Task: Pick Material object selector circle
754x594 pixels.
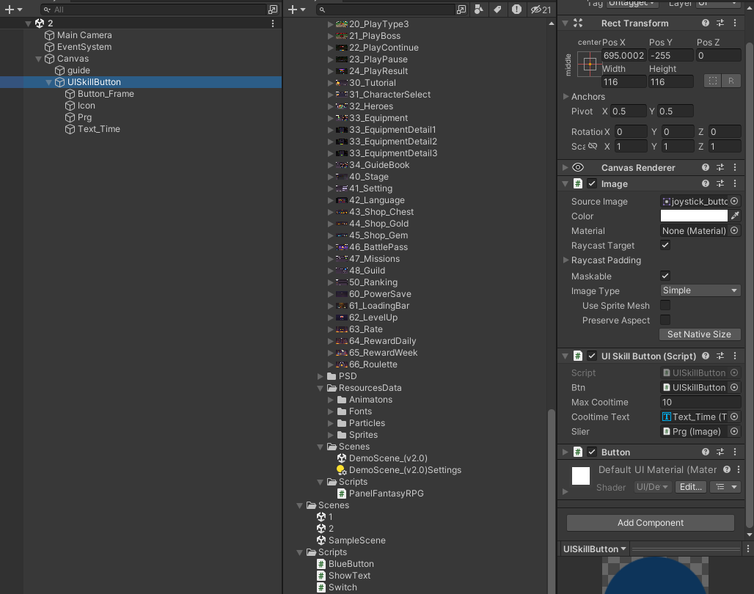Action: tap(734, 230)
